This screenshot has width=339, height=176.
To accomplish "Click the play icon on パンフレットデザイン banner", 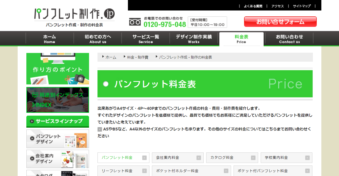I will point(32,138).
